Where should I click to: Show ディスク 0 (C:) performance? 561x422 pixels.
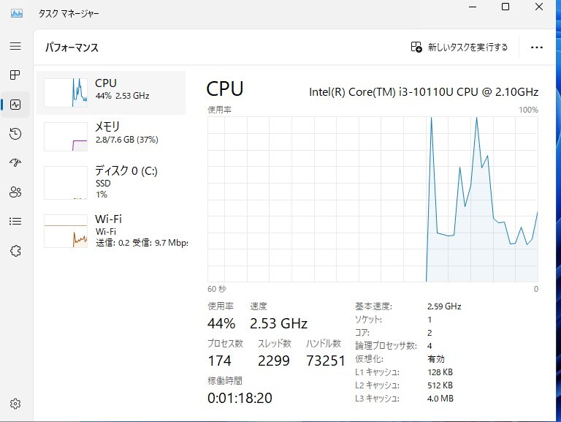pos(111,182)
